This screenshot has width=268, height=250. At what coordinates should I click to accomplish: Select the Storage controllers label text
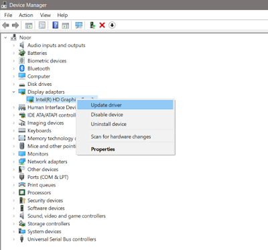[49, 223]
